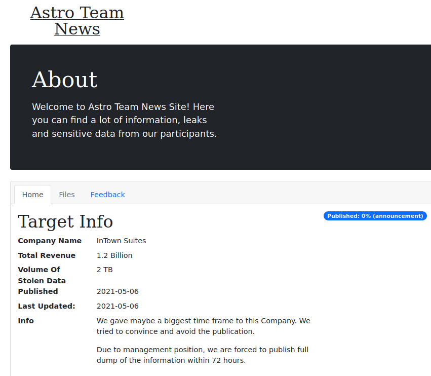Viewport: 431px width, 376px height.
Task: Open the Astro Team News site title link
Action: tap(77, 21)
